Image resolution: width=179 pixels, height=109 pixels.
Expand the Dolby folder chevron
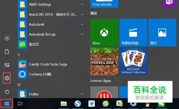(x=82, y=94)
